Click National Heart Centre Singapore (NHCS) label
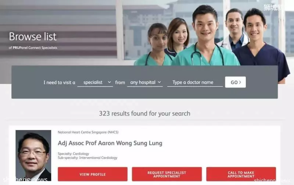Screen dimensions: 294x185 pos(88,132)
